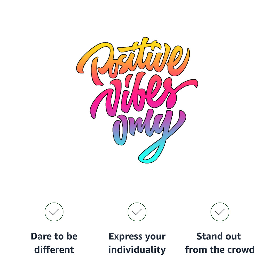274x274 pixels.
Task: Click the checkmark circle above Stand out from the crowd
Action: pyautogui.click(x=220, y=212)
